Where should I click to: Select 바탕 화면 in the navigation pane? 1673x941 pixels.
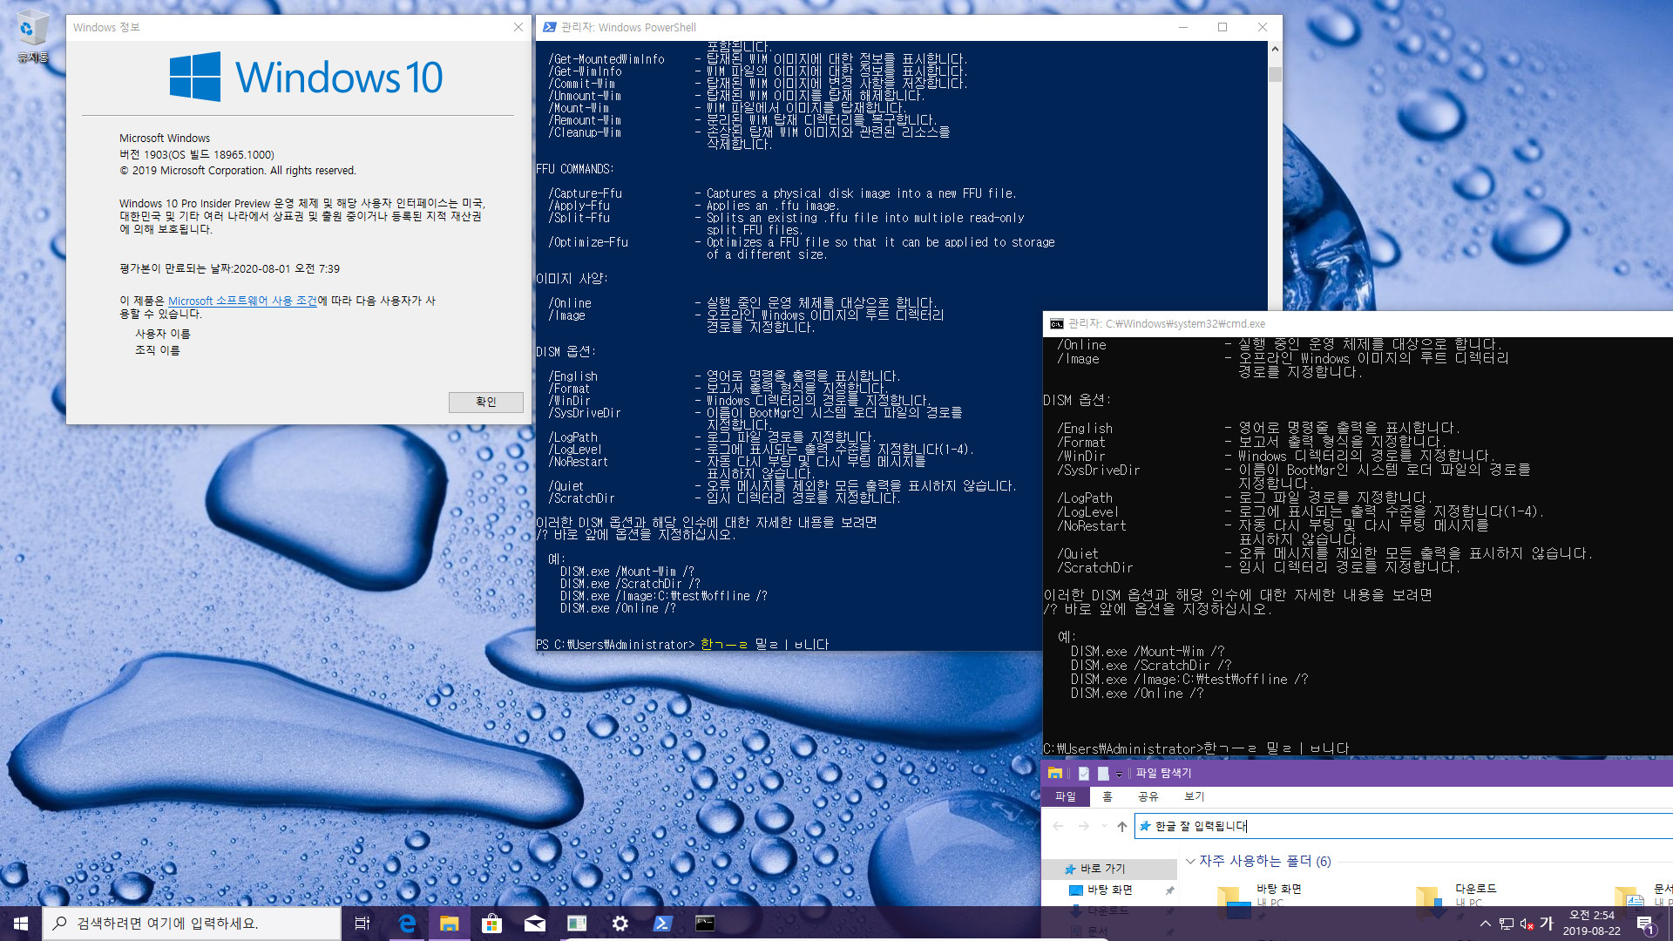point(1109,890)
